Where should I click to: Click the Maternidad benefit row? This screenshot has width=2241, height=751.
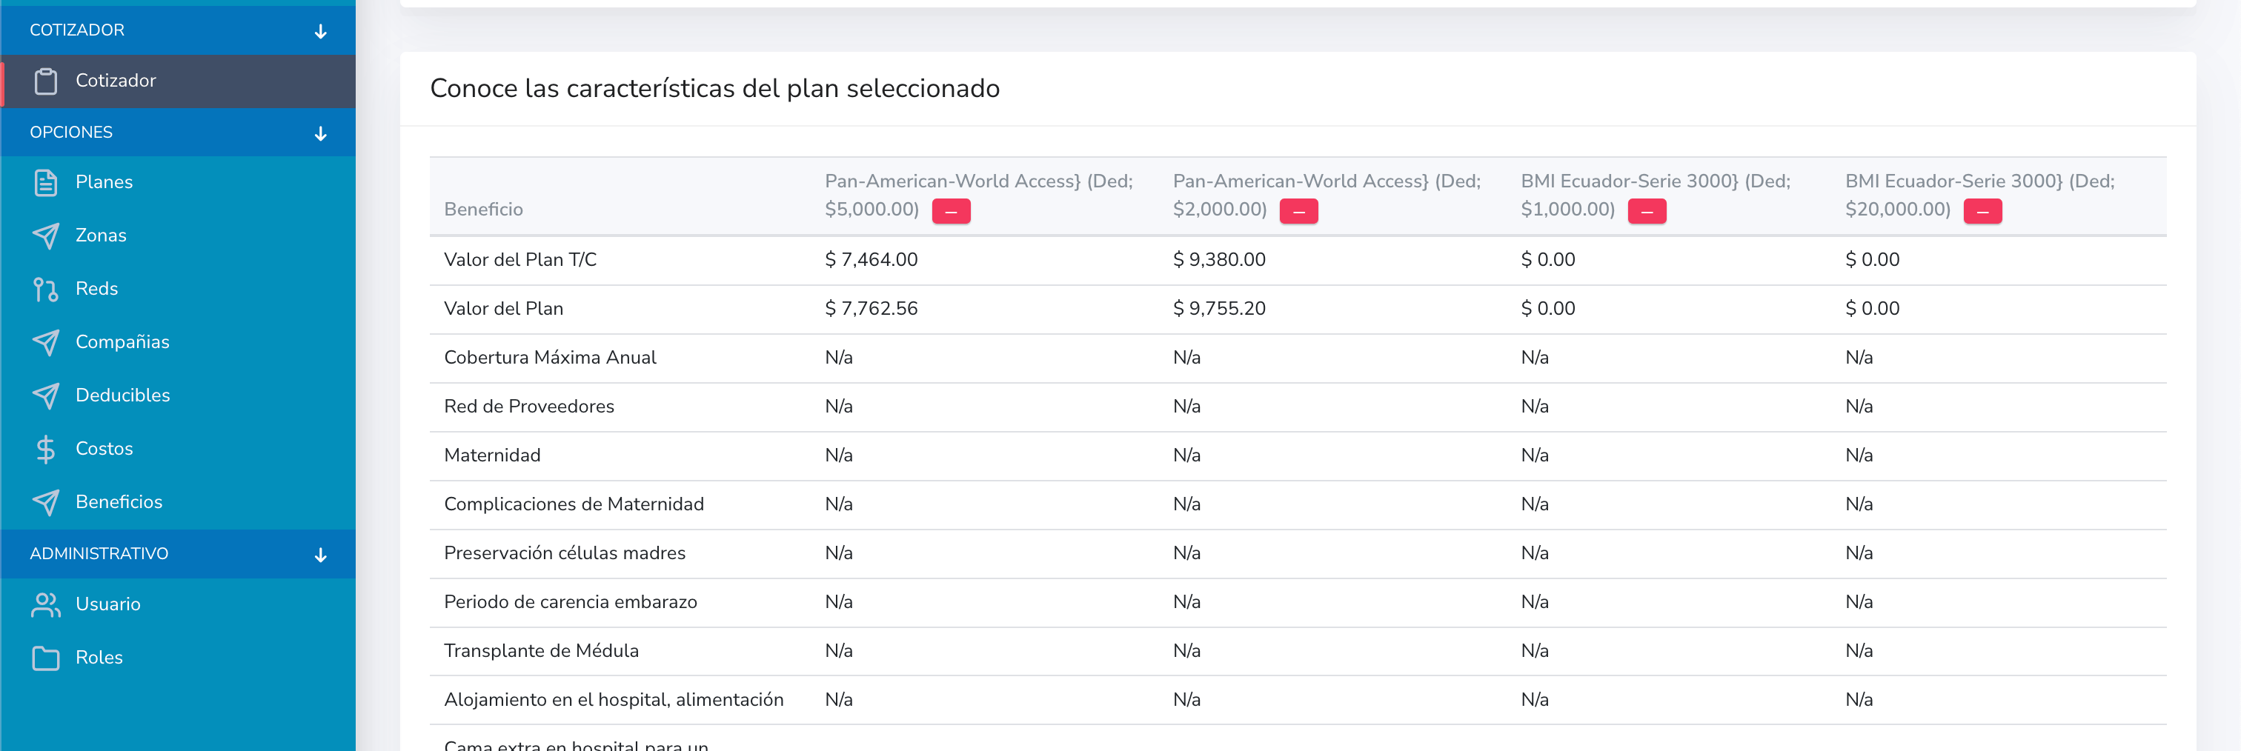[492, 455]
